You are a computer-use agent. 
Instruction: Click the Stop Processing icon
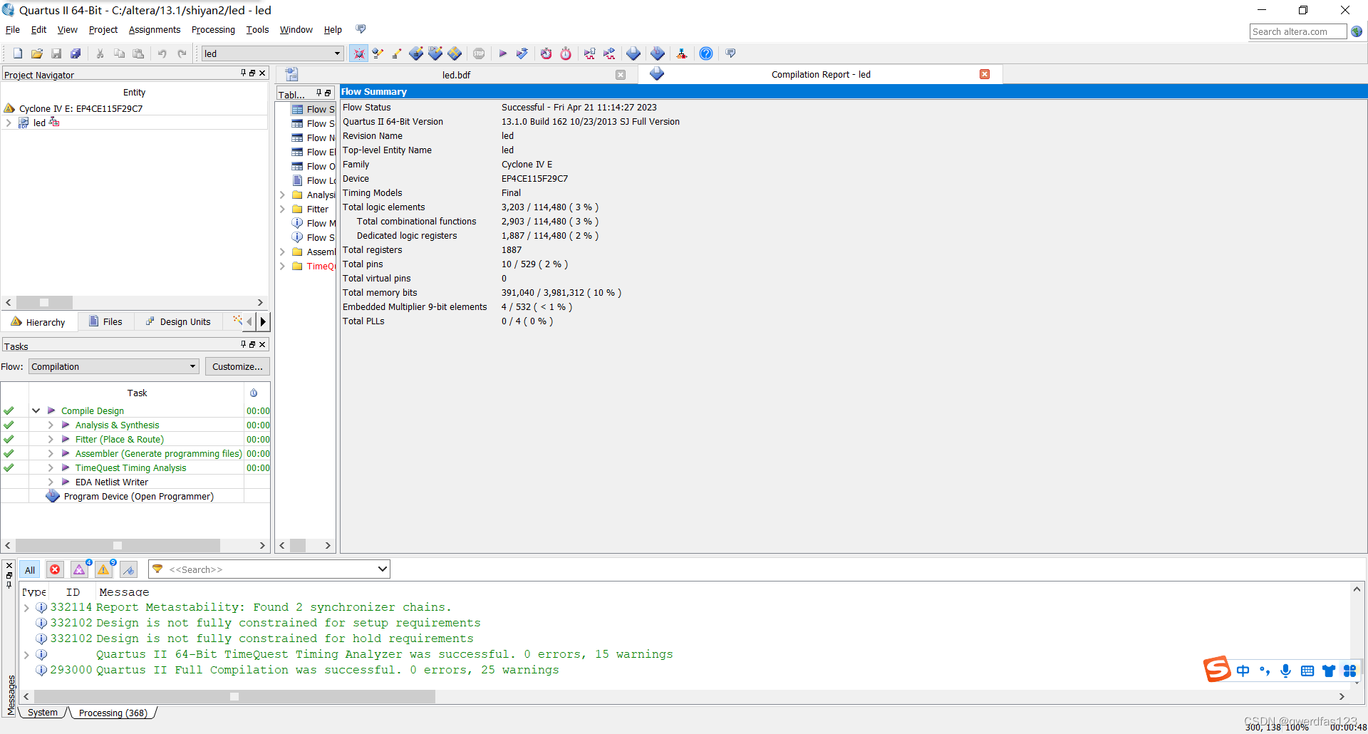point(479,53)
